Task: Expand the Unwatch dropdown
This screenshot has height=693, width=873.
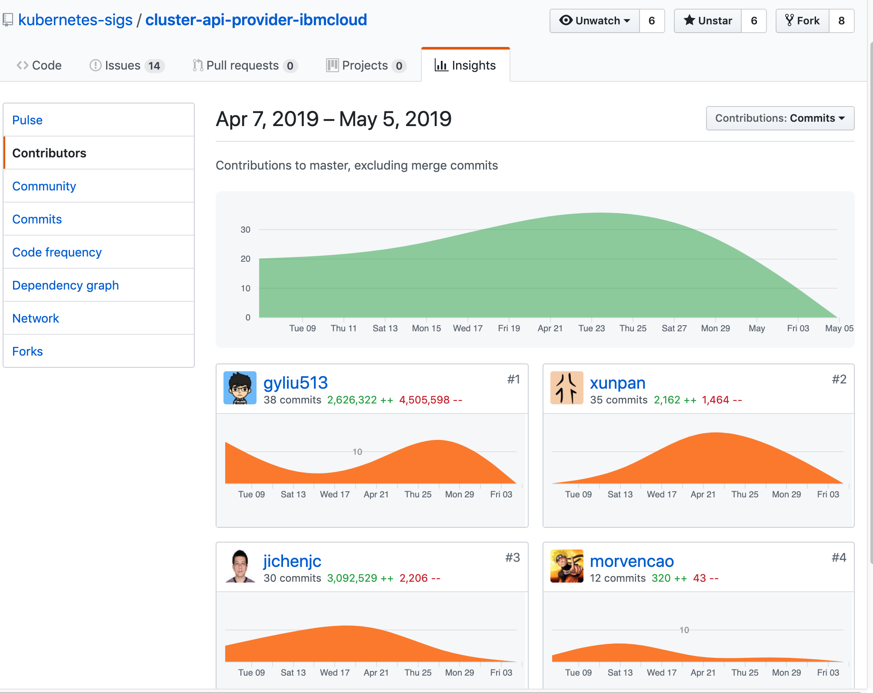Action: 594,21
